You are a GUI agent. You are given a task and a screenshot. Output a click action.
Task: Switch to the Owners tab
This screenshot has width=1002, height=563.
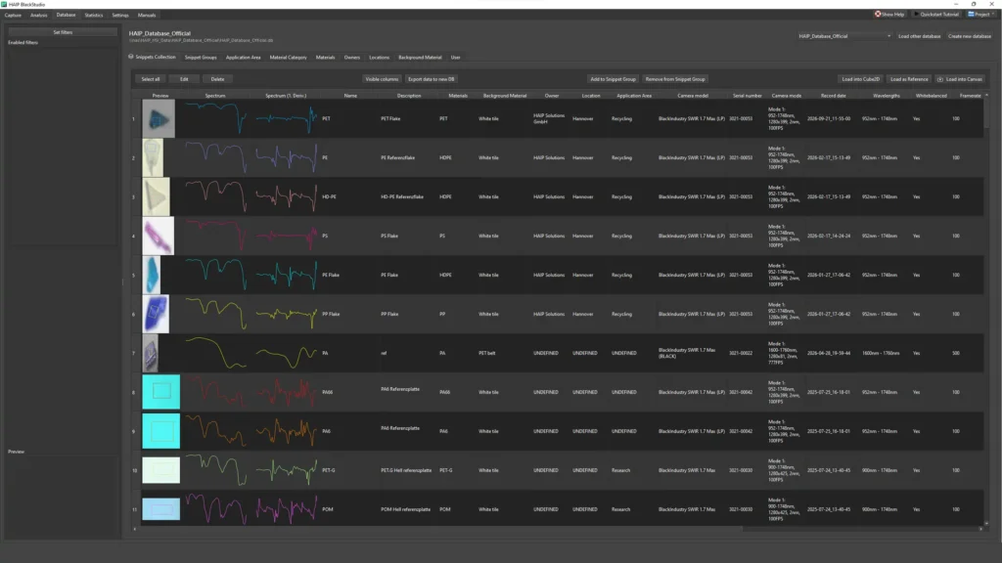point(352,58)
